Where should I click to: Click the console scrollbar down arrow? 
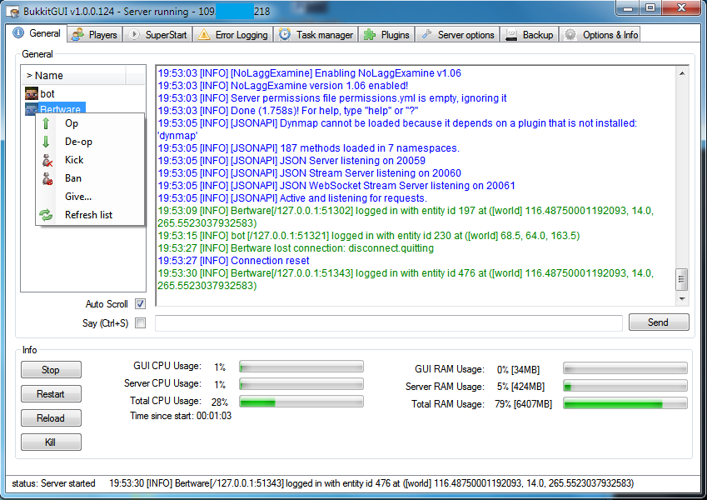[682, 298]
